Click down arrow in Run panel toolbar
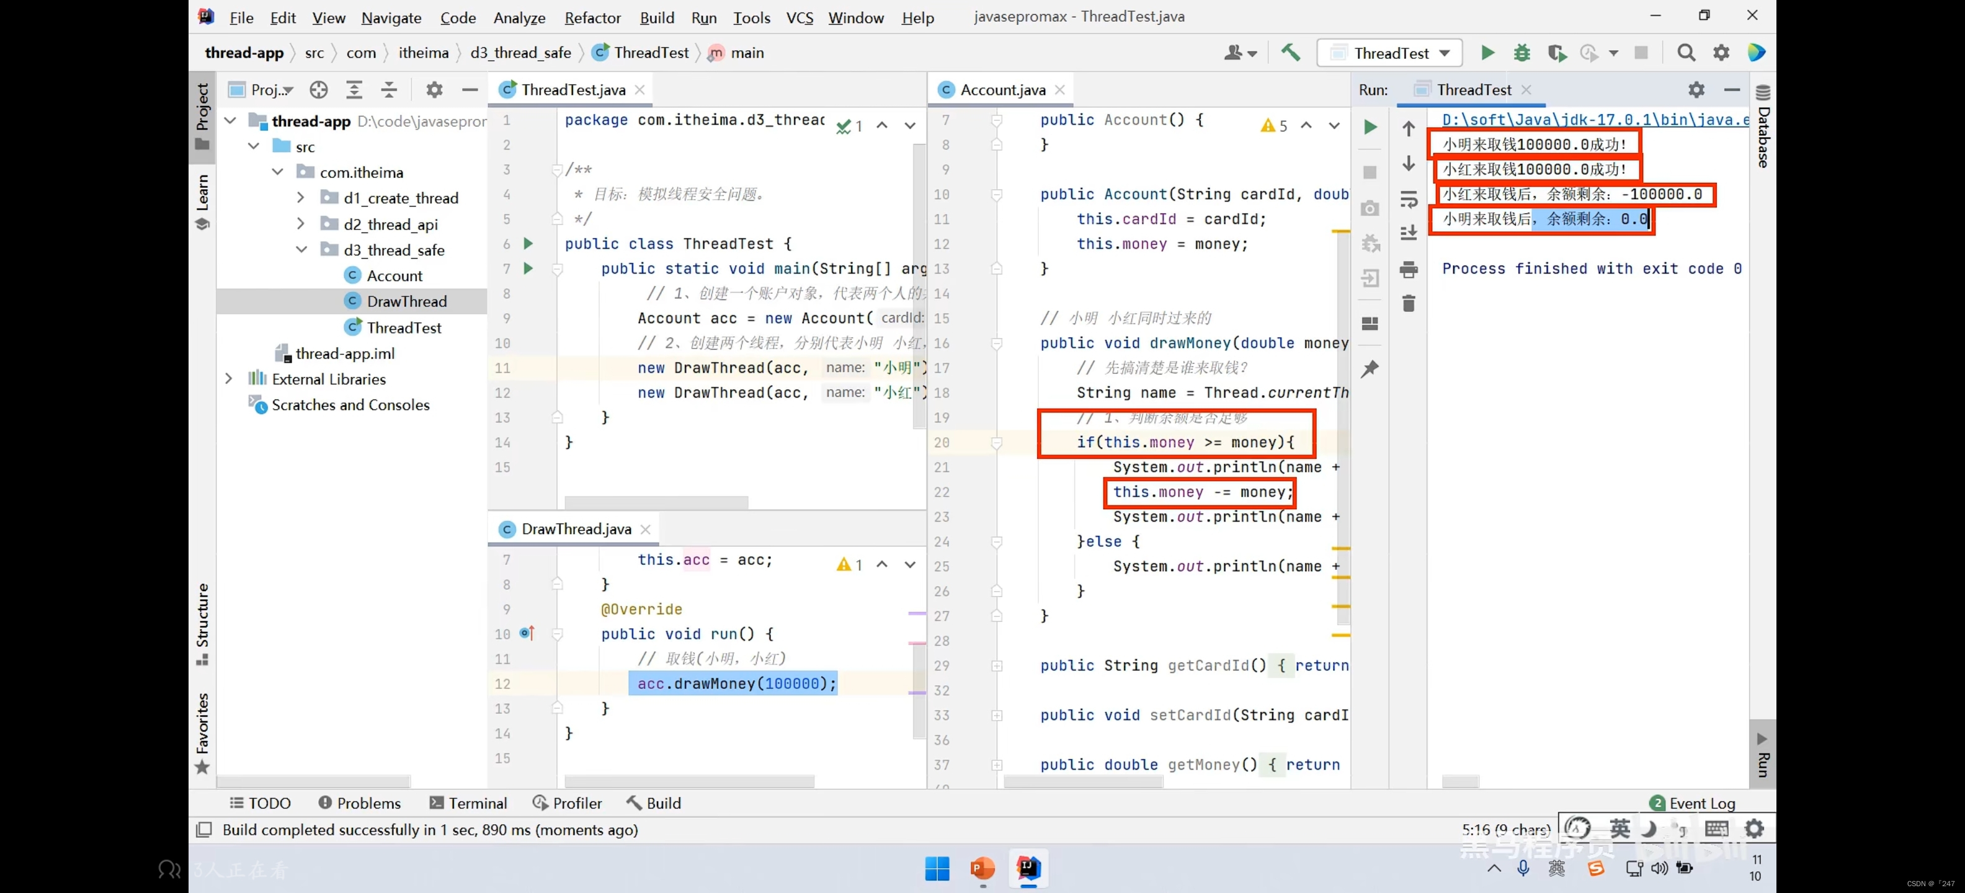The width and height of the screenshot is (1965, 893). [x=1409, y=163]
